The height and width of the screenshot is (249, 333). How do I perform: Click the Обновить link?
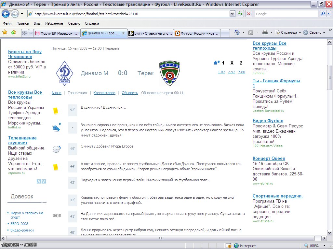coord(130,93)
